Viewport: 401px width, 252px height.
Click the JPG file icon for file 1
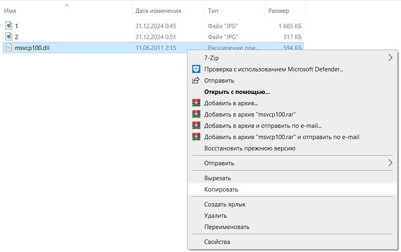tap(9, 26)
